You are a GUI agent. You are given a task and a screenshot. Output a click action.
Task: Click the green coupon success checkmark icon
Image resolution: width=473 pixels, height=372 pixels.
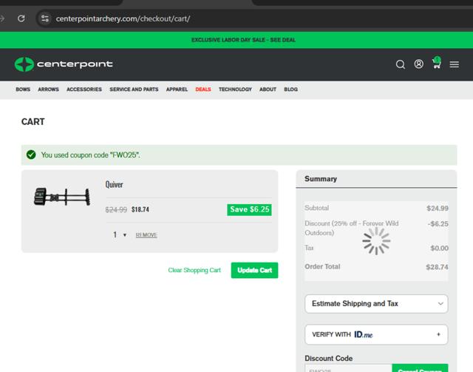(x=31, y=155)
